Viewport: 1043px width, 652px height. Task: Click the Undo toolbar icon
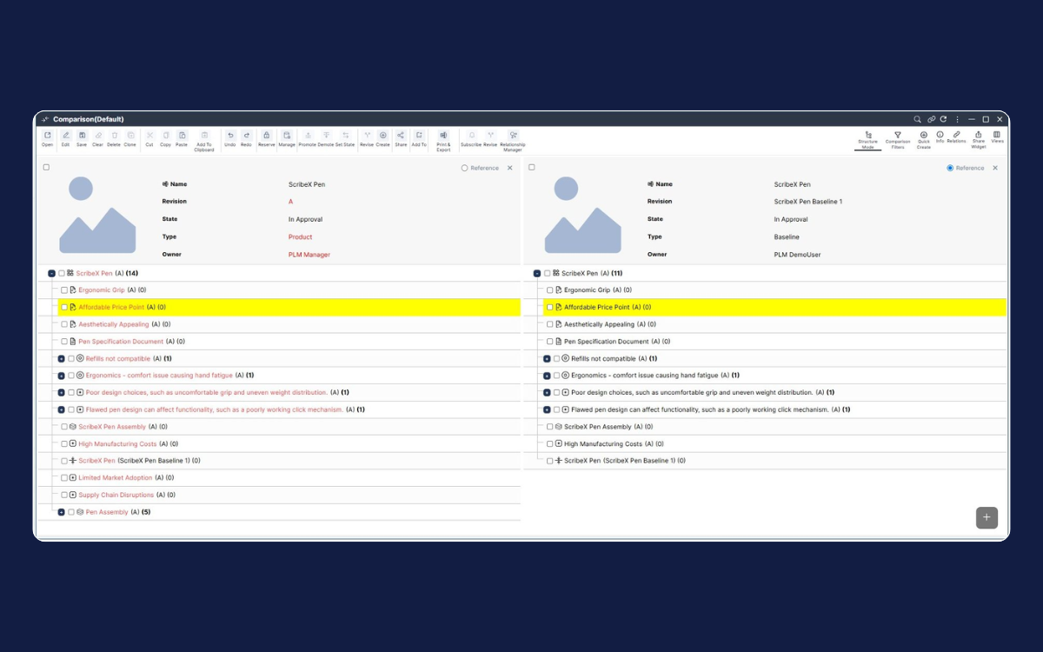pos(229,136)
